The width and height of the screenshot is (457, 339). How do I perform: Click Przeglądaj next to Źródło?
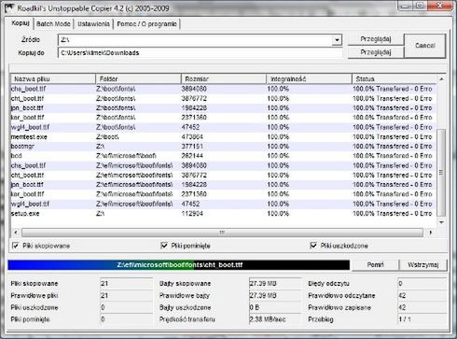[x=376, y=39]
